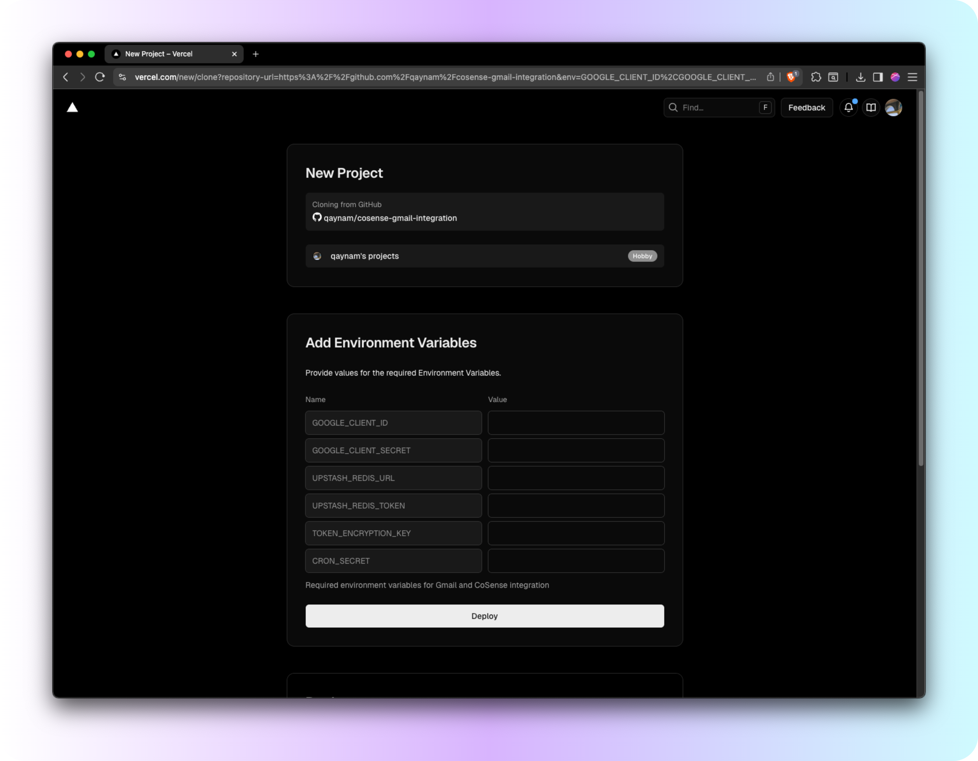Click the Value column label

498,400
